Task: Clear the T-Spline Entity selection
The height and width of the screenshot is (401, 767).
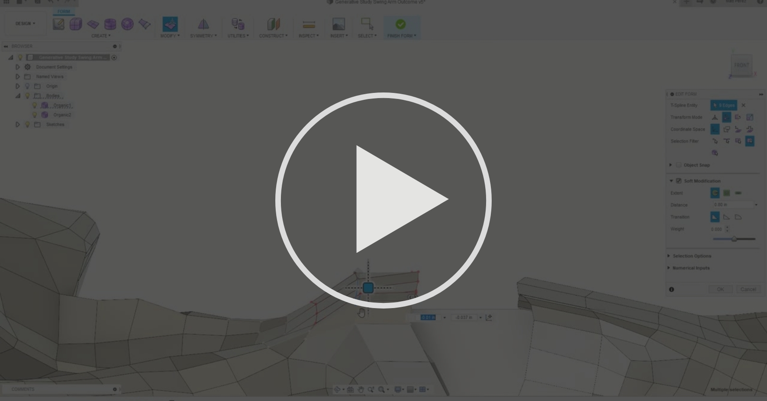Action: click(744, 105)
